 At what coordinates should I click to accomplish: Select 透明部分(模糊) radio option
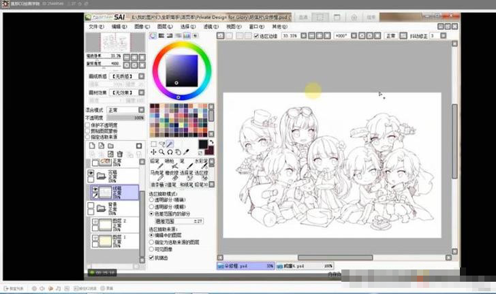[x=151, y=207]
